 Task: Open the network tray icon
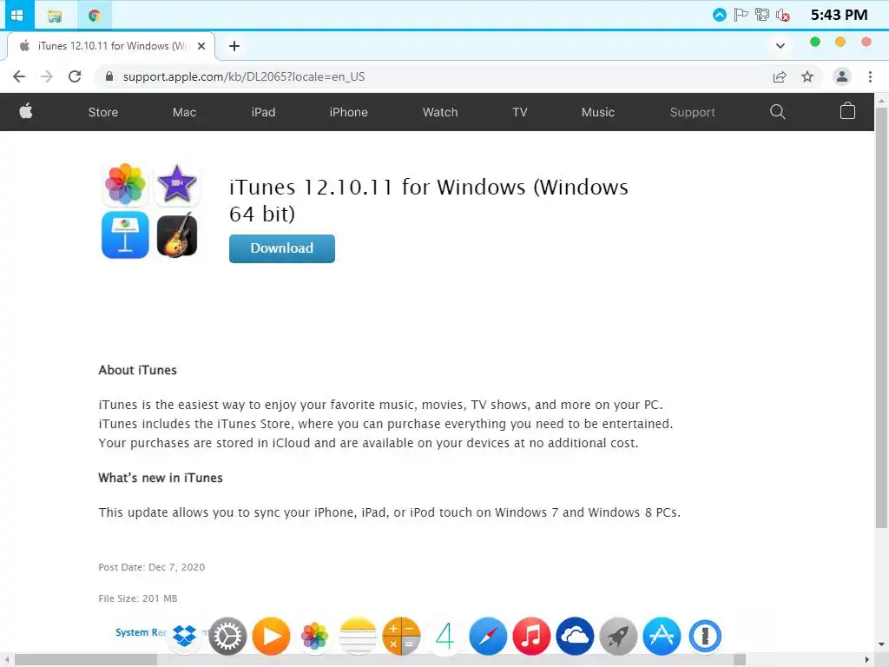pos(761,15)
